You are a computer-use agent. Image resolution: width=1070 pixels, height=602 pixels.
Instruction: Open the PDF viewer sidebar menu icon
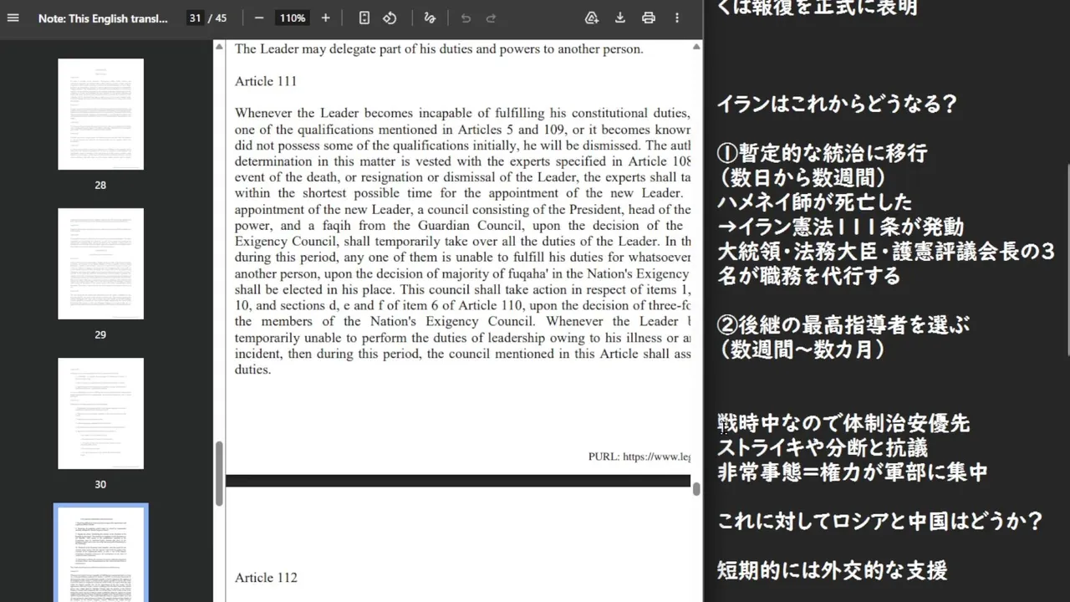[13, 18]
